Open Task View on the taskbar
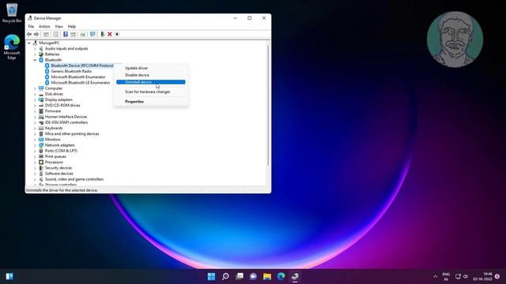The image size is (506, 284). point(240,276)
